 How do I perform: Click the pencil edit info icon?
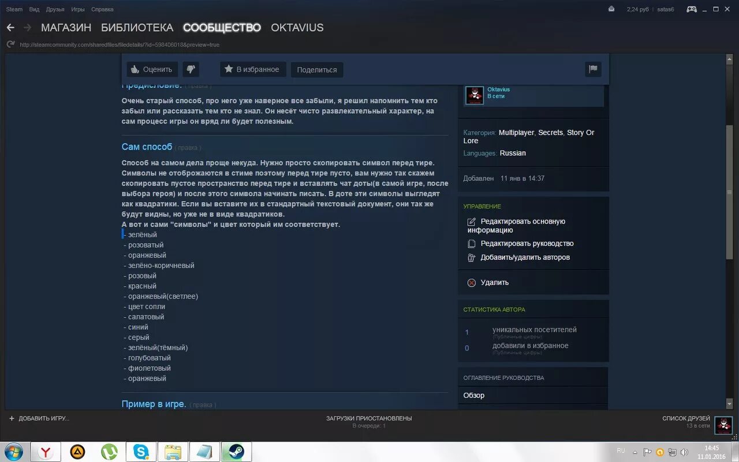pos(472,222)
